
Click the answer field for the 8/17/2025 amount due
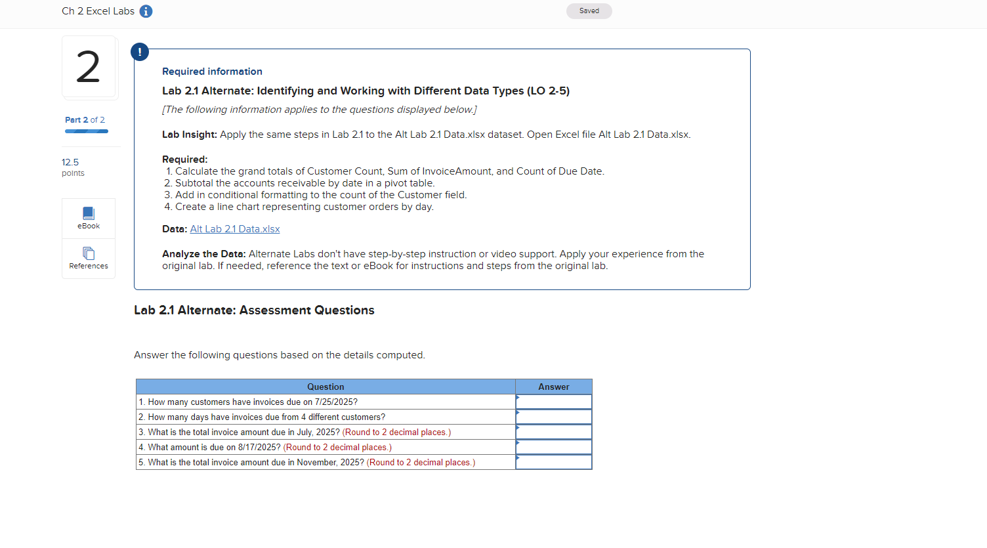(x=553, y=447)
